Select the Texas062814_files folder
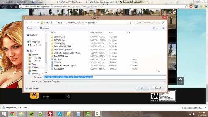208x117 pixels. [61, 56]
